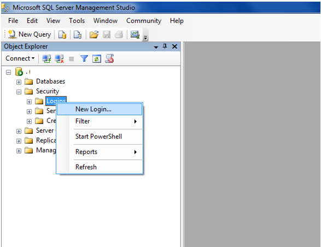Collapse the server root node
Screen dimensions: 321x247
tap(8, 72)
